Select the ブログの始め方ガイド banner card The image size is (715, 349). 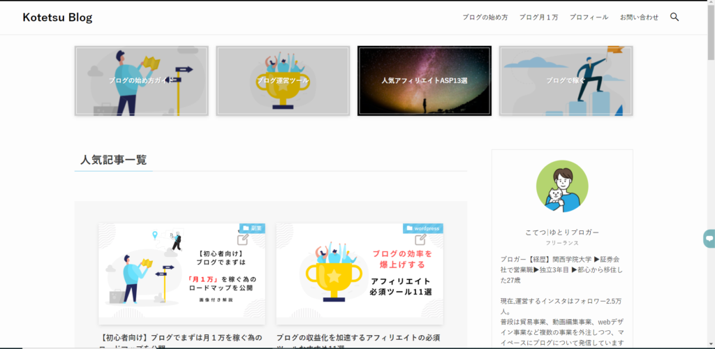[142, 80]
